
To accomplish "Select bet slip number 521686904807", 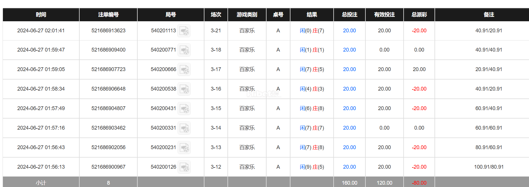I will [x=108, y=108].
